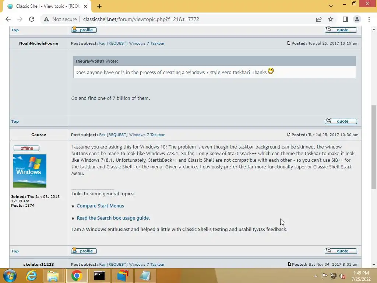Bookmark this page with the star icon
The image size is (377, 283).
pos(331,19)
